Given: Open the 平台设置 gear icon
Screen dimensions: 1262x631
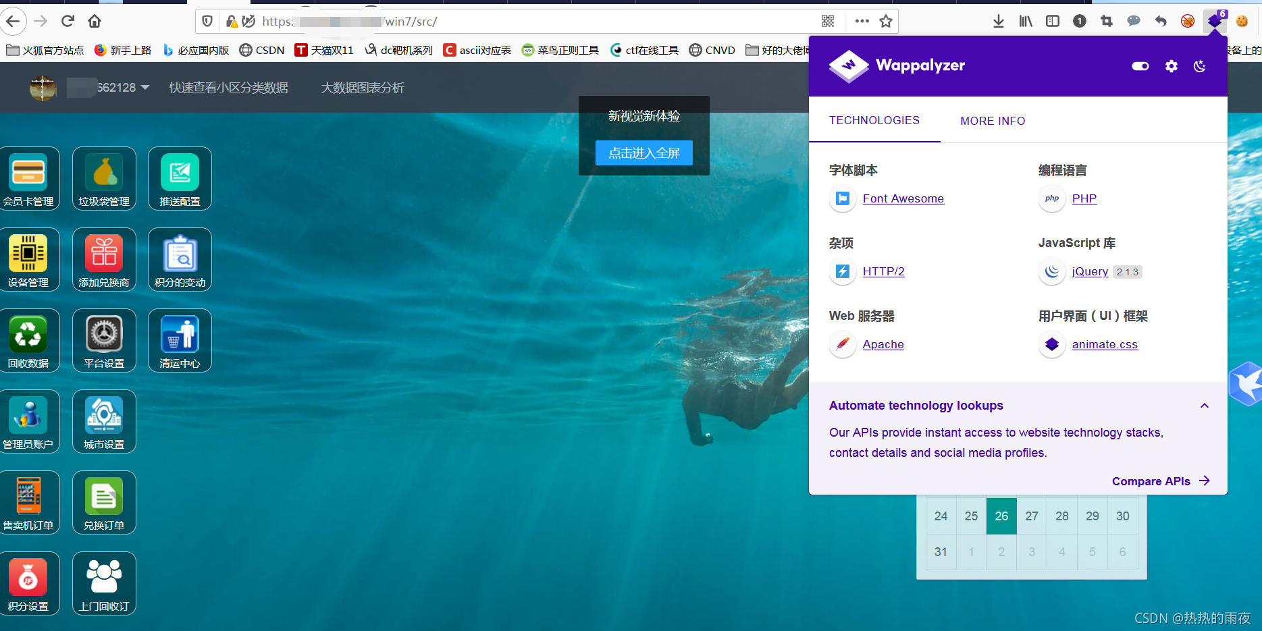Looking at the screenshot, I should 104,341.
